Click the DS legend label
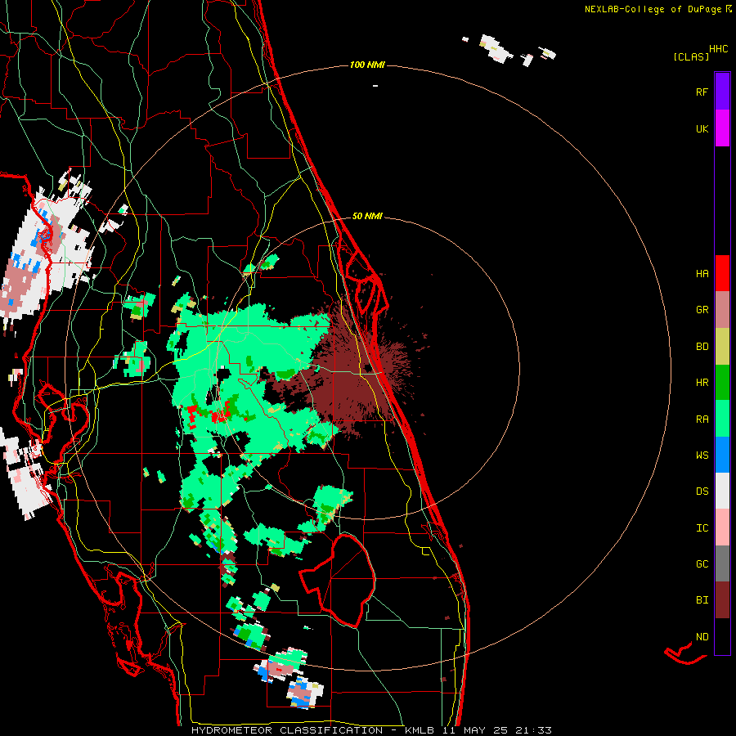 (x=702, y=491)
